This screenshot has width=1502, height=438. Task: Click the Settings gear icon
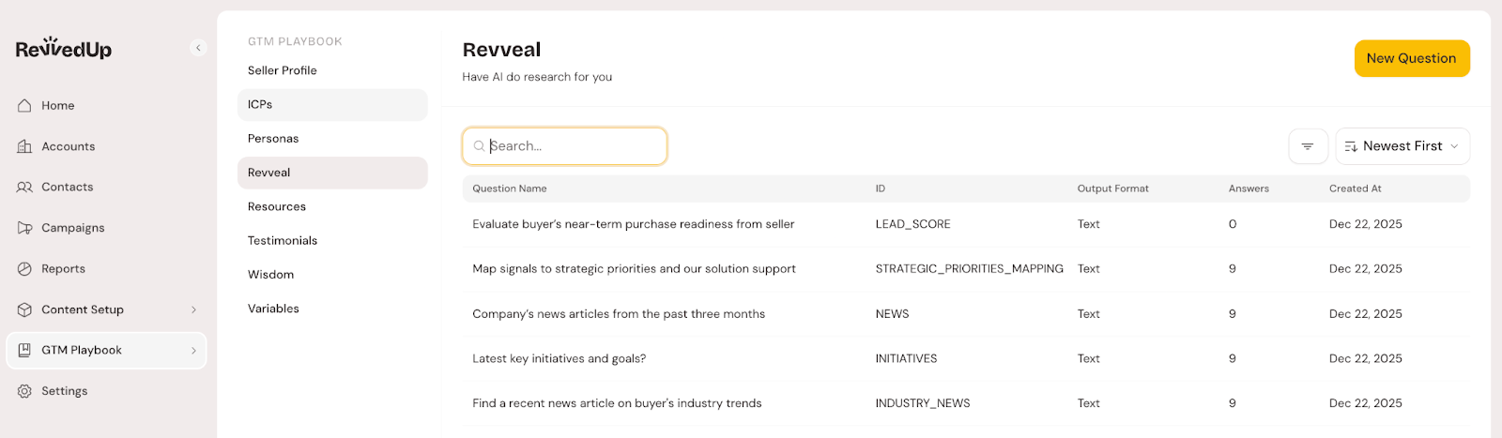[24, 391]
